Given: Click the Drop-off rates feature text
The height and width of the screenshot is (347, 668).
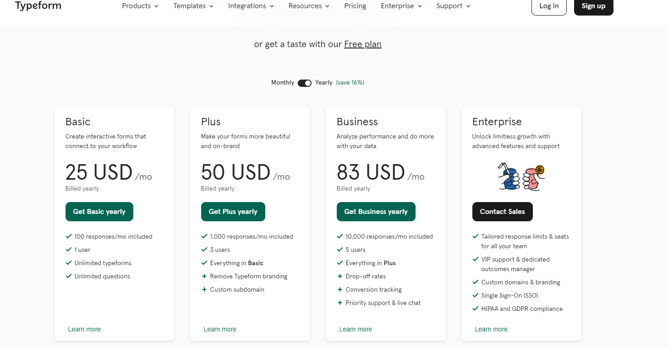Looking at the screenshot, I should coord(366,276).
